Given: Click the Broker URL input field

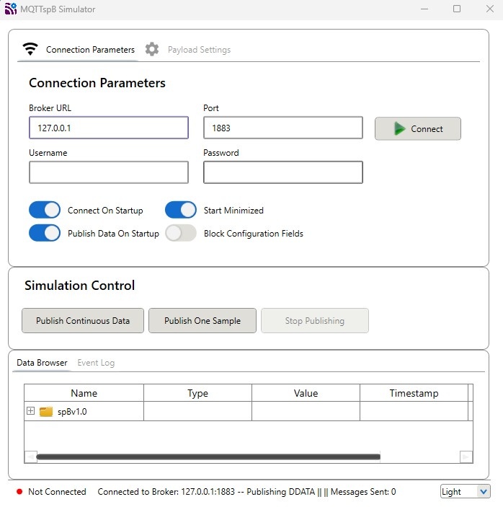Looking at the screenshot, I should pyautogui.click(x=109, y=128).
